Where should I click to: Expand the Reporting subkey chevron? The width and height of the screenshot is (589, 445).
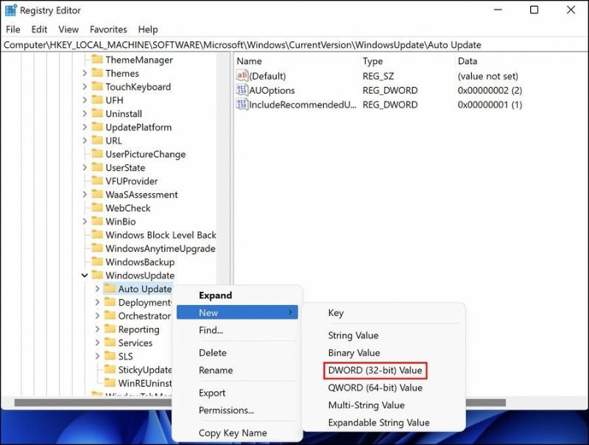[98, 329]
